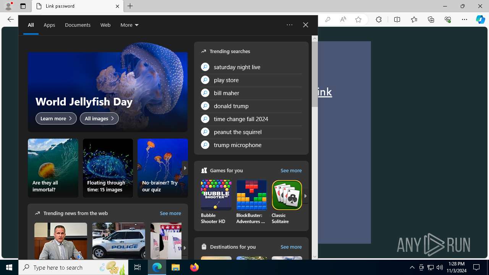
Task: Open the Extensions puzzle icon
Action: 379,19
